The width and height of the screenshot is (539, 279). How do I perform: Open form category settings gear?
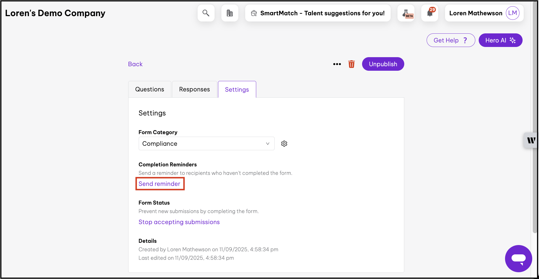(x=284, y=144)
